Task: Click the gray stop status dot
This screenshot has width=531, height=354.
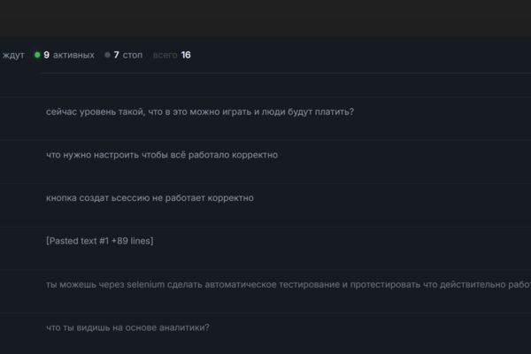Action: (x=107, y=55)
